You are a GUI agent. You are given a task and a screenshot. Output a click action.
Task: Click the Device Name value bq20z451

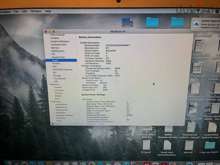tap(111, 51)
